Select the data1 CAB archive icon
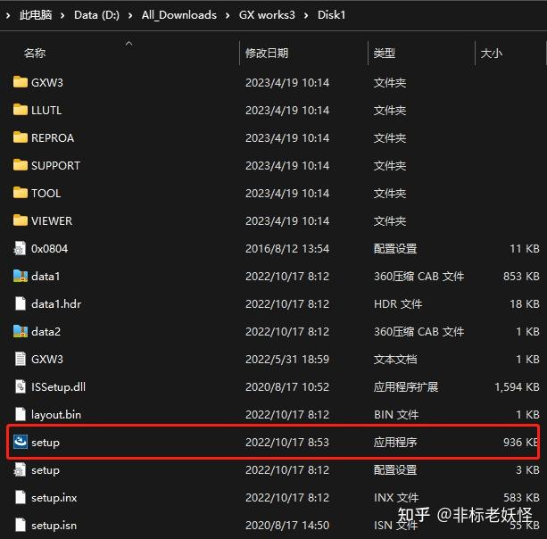This screenshot has height=539, width=547. (21, 276)
